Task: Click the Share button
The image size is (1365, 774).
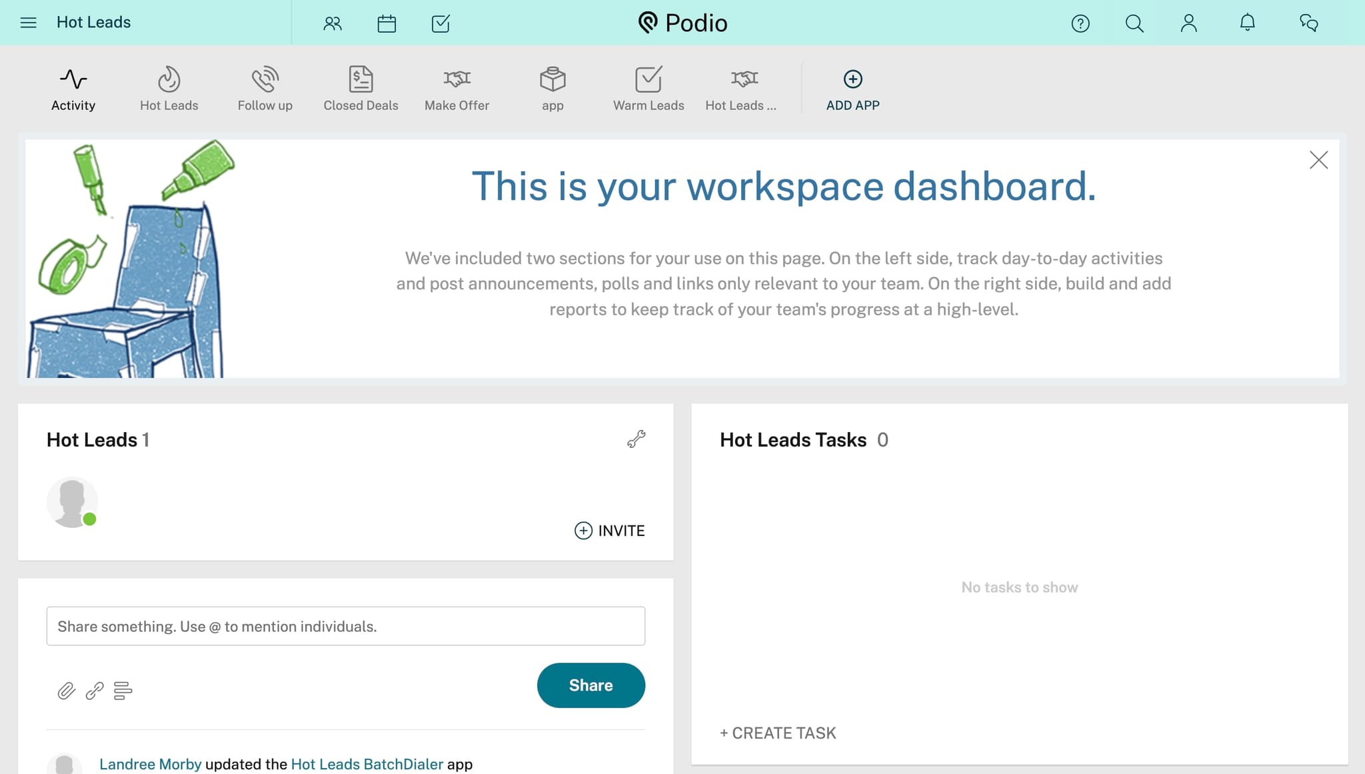Action: click(x=591, y=685)
